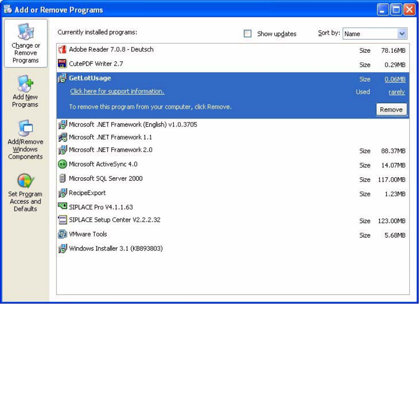Click the 1.23MB size value
Viewport: 419px width, 393px height.
(x=395, y=194)
